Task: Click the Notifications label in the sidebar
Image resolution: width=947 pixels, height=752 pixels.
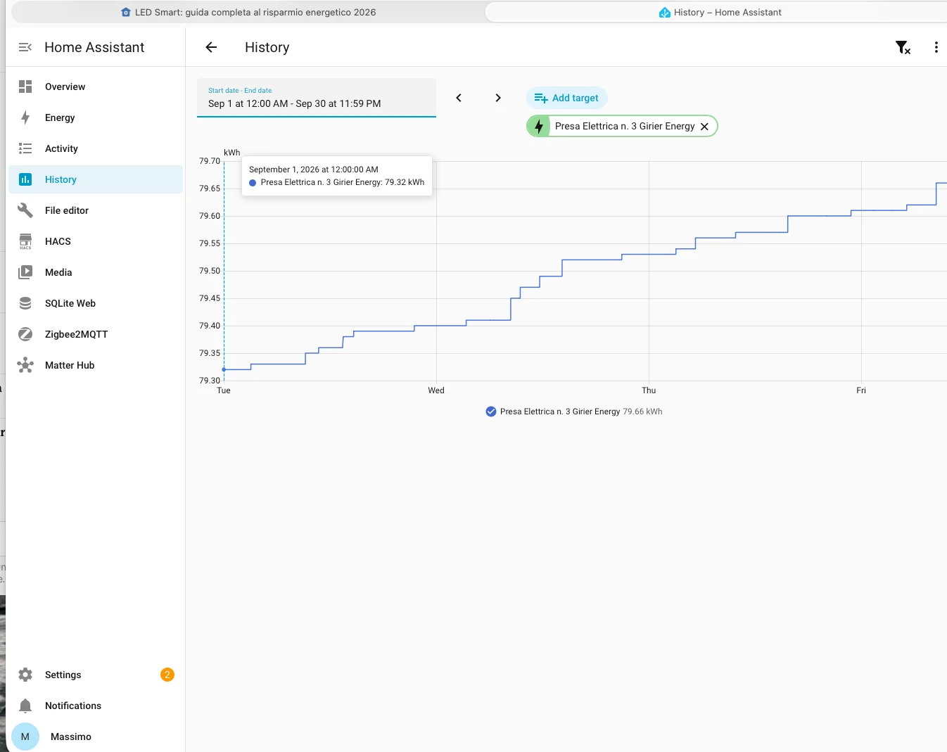Action: (73, 706)
